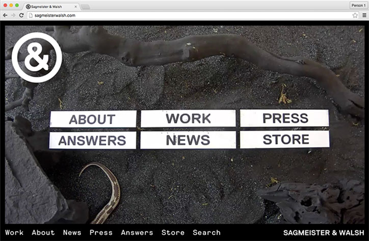Click the sagmeisterwalsh.com address bar

click(193, 15)
